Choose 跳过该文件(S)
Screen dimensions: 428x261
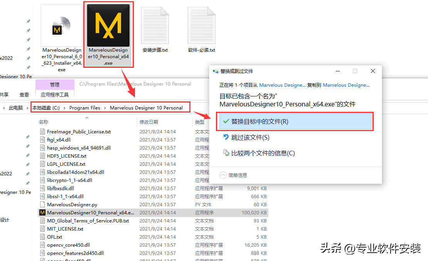pos(250,137)
